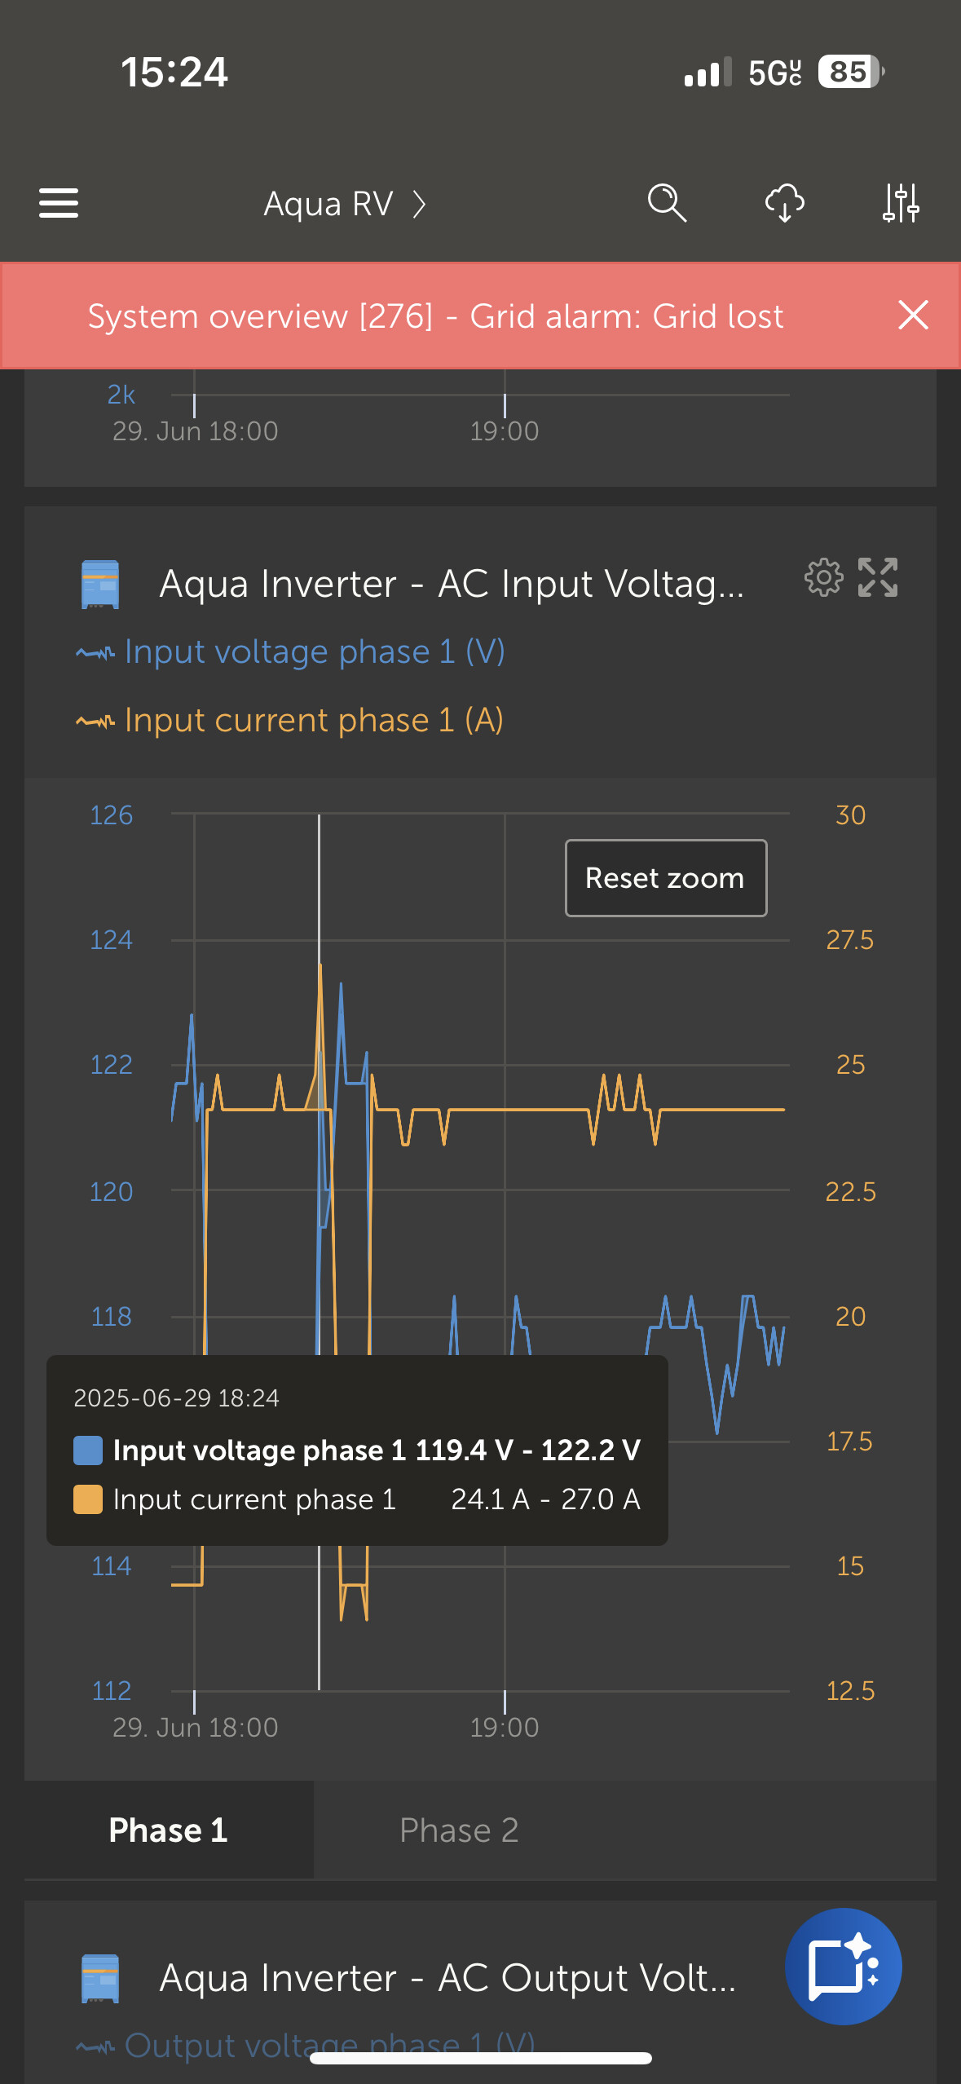Tap the cloud download icon
This screenshot has width=961, height=2084.
click(x=784, y=203)
